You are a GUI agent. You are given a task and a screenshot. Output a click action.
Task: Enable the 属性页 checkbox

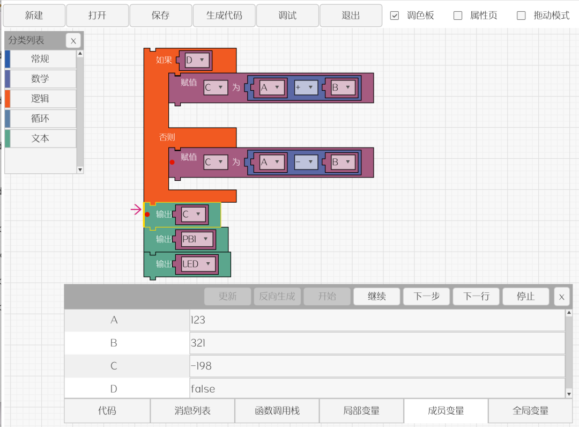pyautogui.click(x=458, y=16)
